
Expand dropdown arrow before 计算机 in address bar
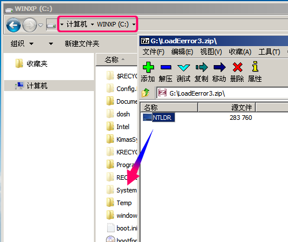tap(62, 24)
